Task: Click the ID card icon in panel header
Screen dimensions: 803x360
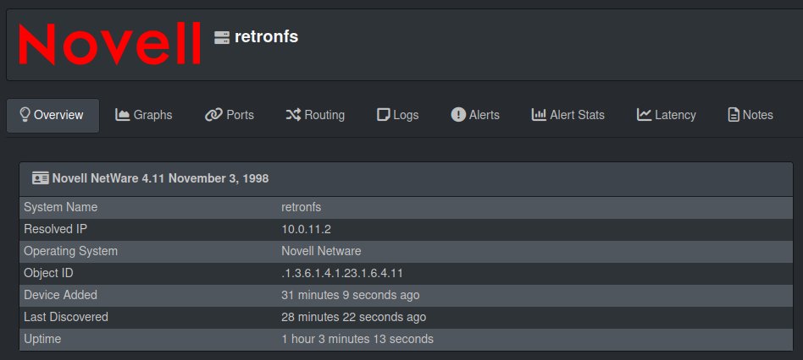Action: pos(41,178)
